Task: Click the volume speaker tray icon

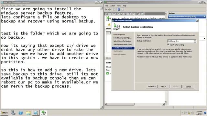Action: click(192, 113)
